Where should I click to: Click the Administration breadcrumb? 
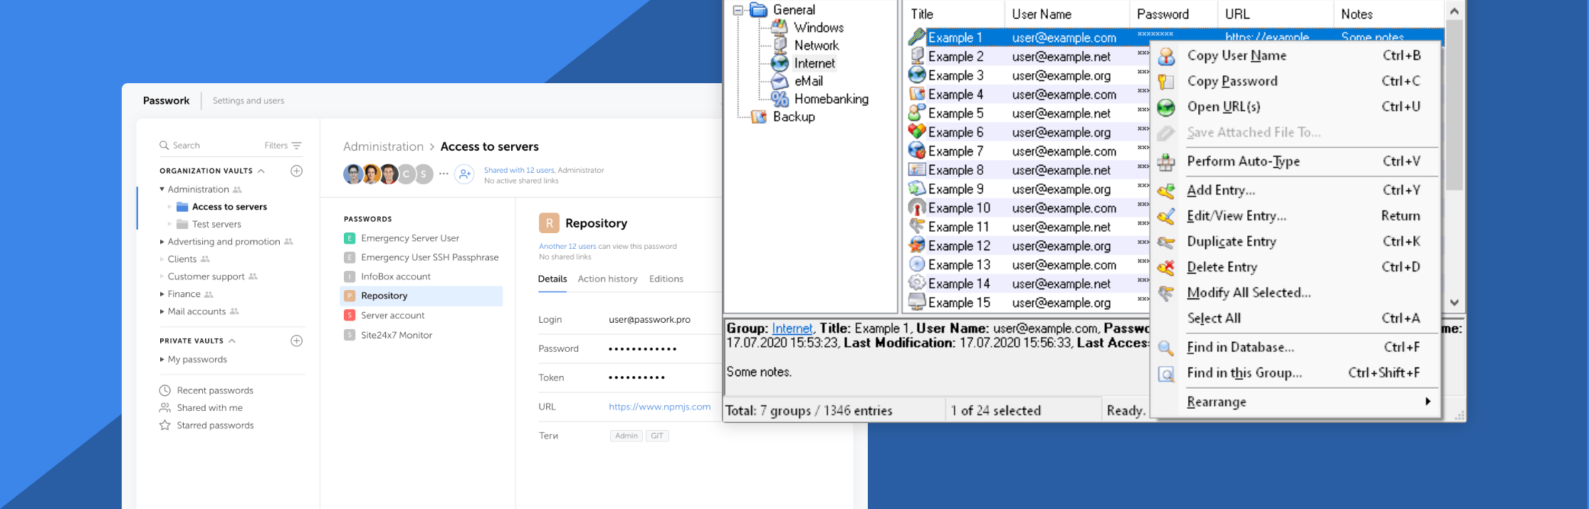pos(383,146)
